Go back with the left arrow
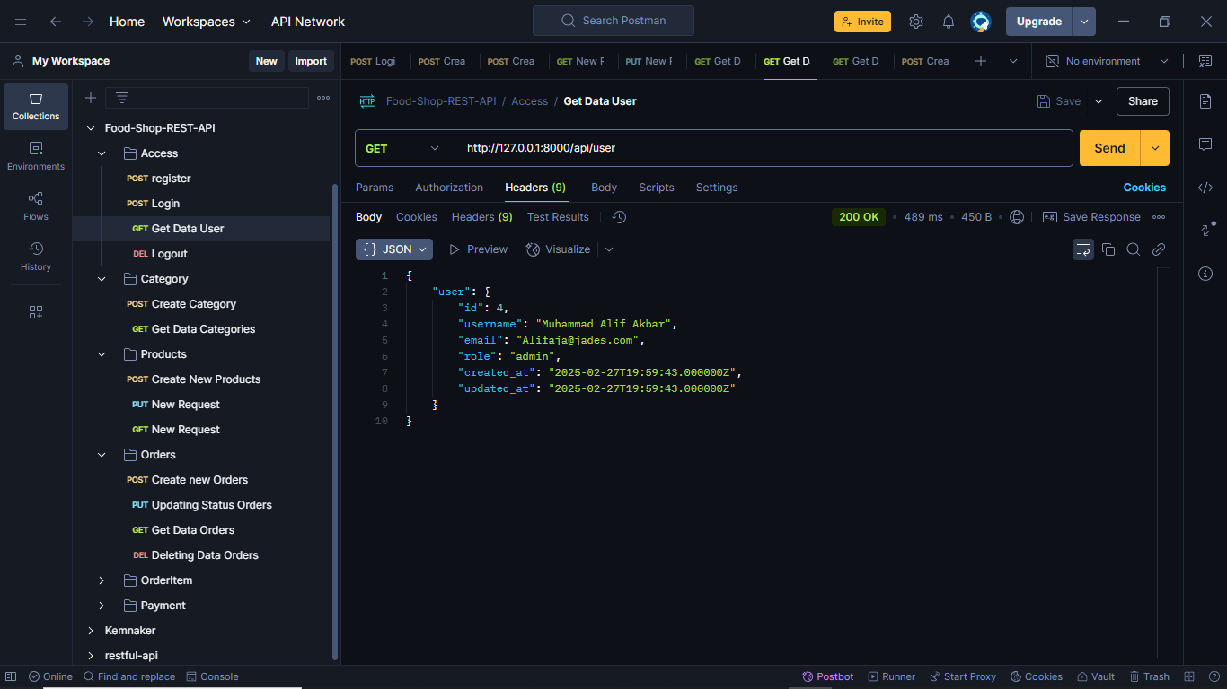 (56, 22)
